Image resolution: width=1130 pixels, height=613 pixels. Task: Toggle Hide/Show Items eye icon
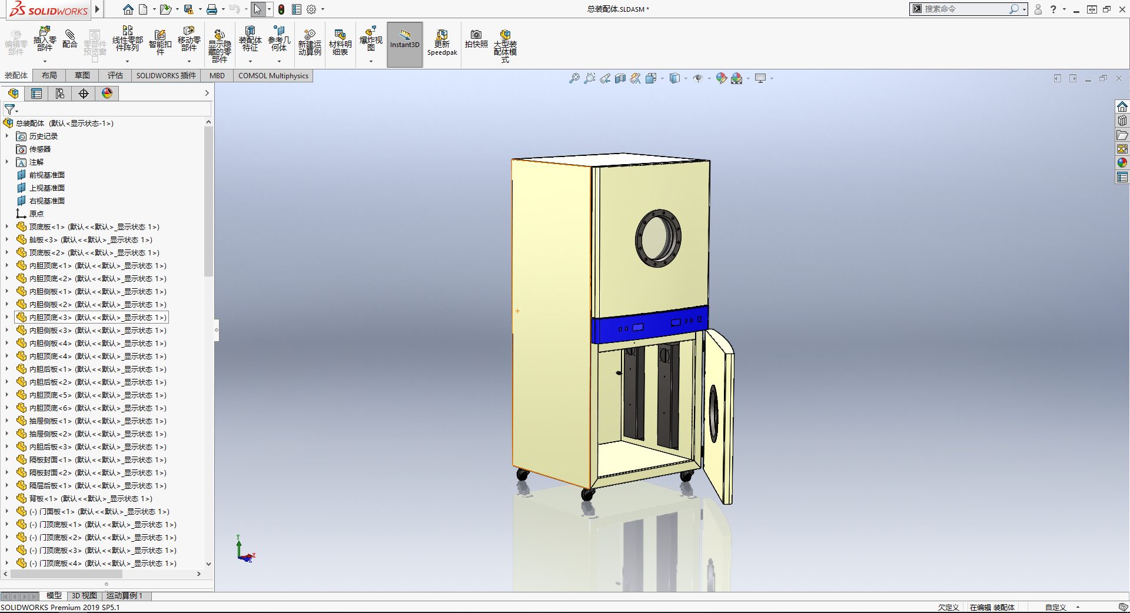698,78
